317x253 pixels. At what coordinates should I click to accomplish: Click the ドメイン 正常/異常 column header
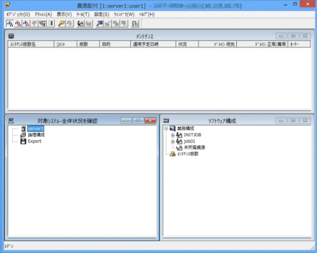[x=263, y=44]
